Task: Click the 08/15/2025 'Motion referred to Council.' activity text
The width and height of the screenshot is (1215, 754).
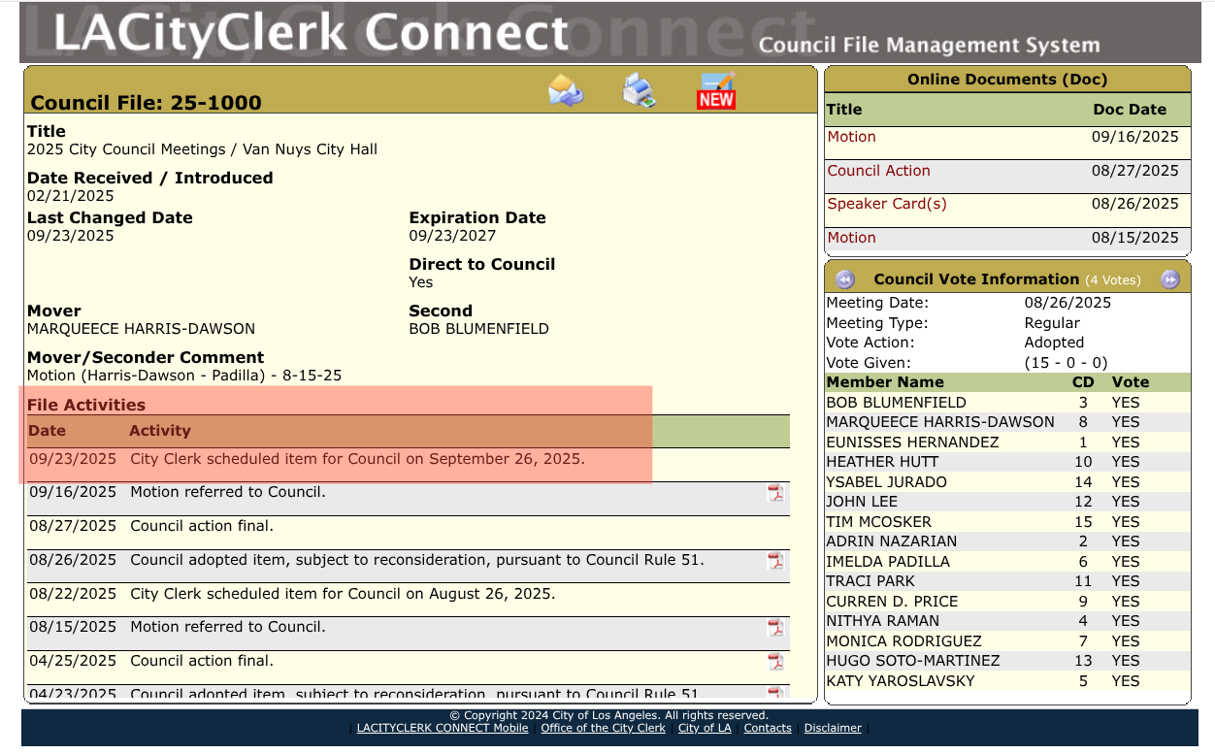Action: 227,627
